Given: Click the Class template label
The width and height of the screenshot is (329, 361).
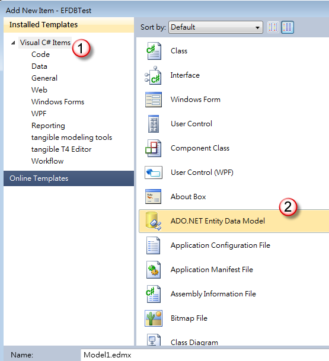Looking at the screenshot, I should tap(179, 51).
